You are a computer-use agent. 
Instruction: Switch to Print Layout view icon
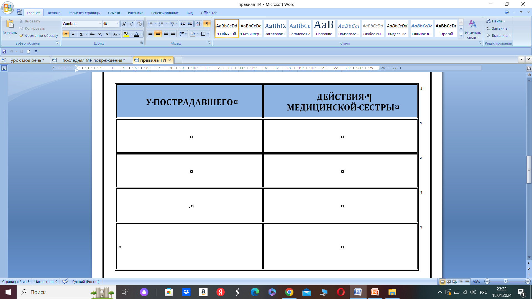pyautogui.click(x=443, y=282)
